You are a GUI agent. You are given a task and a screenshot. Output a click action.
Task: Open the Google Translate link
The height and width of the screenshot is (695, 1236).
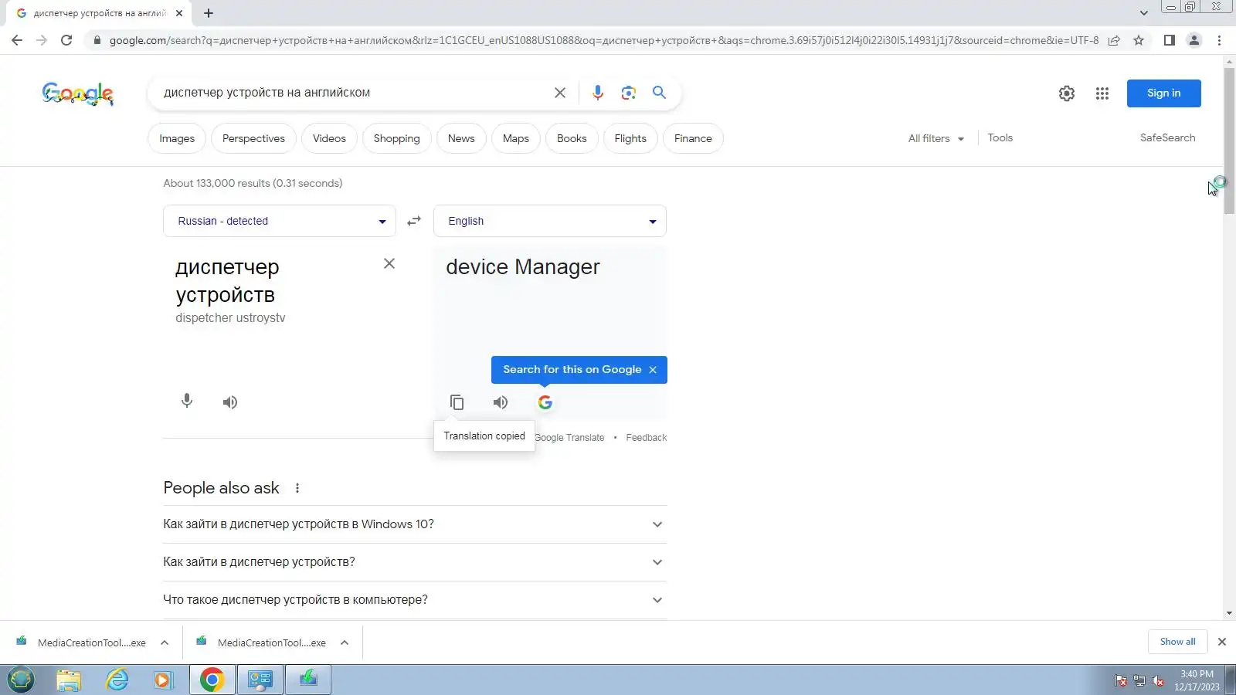pos(569,438)
